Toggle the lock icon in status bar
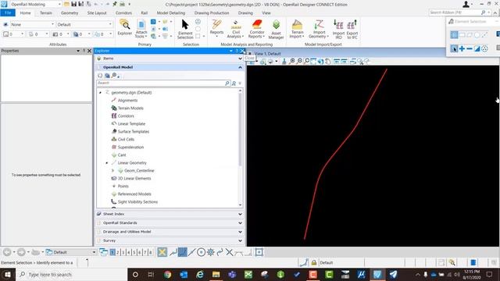The width and height of the screenshot is (500, 281). [x=314, y=262]
